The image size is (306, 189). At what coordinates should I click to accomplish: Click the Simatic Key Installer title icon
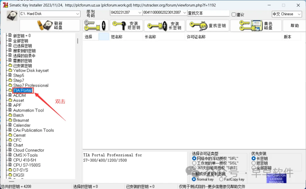[5, 5]
